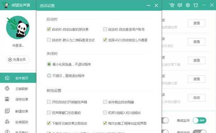Go to 软件首页 in sidebar
Image resolution: width=216 pixels, height=133 pixels.
18,78
